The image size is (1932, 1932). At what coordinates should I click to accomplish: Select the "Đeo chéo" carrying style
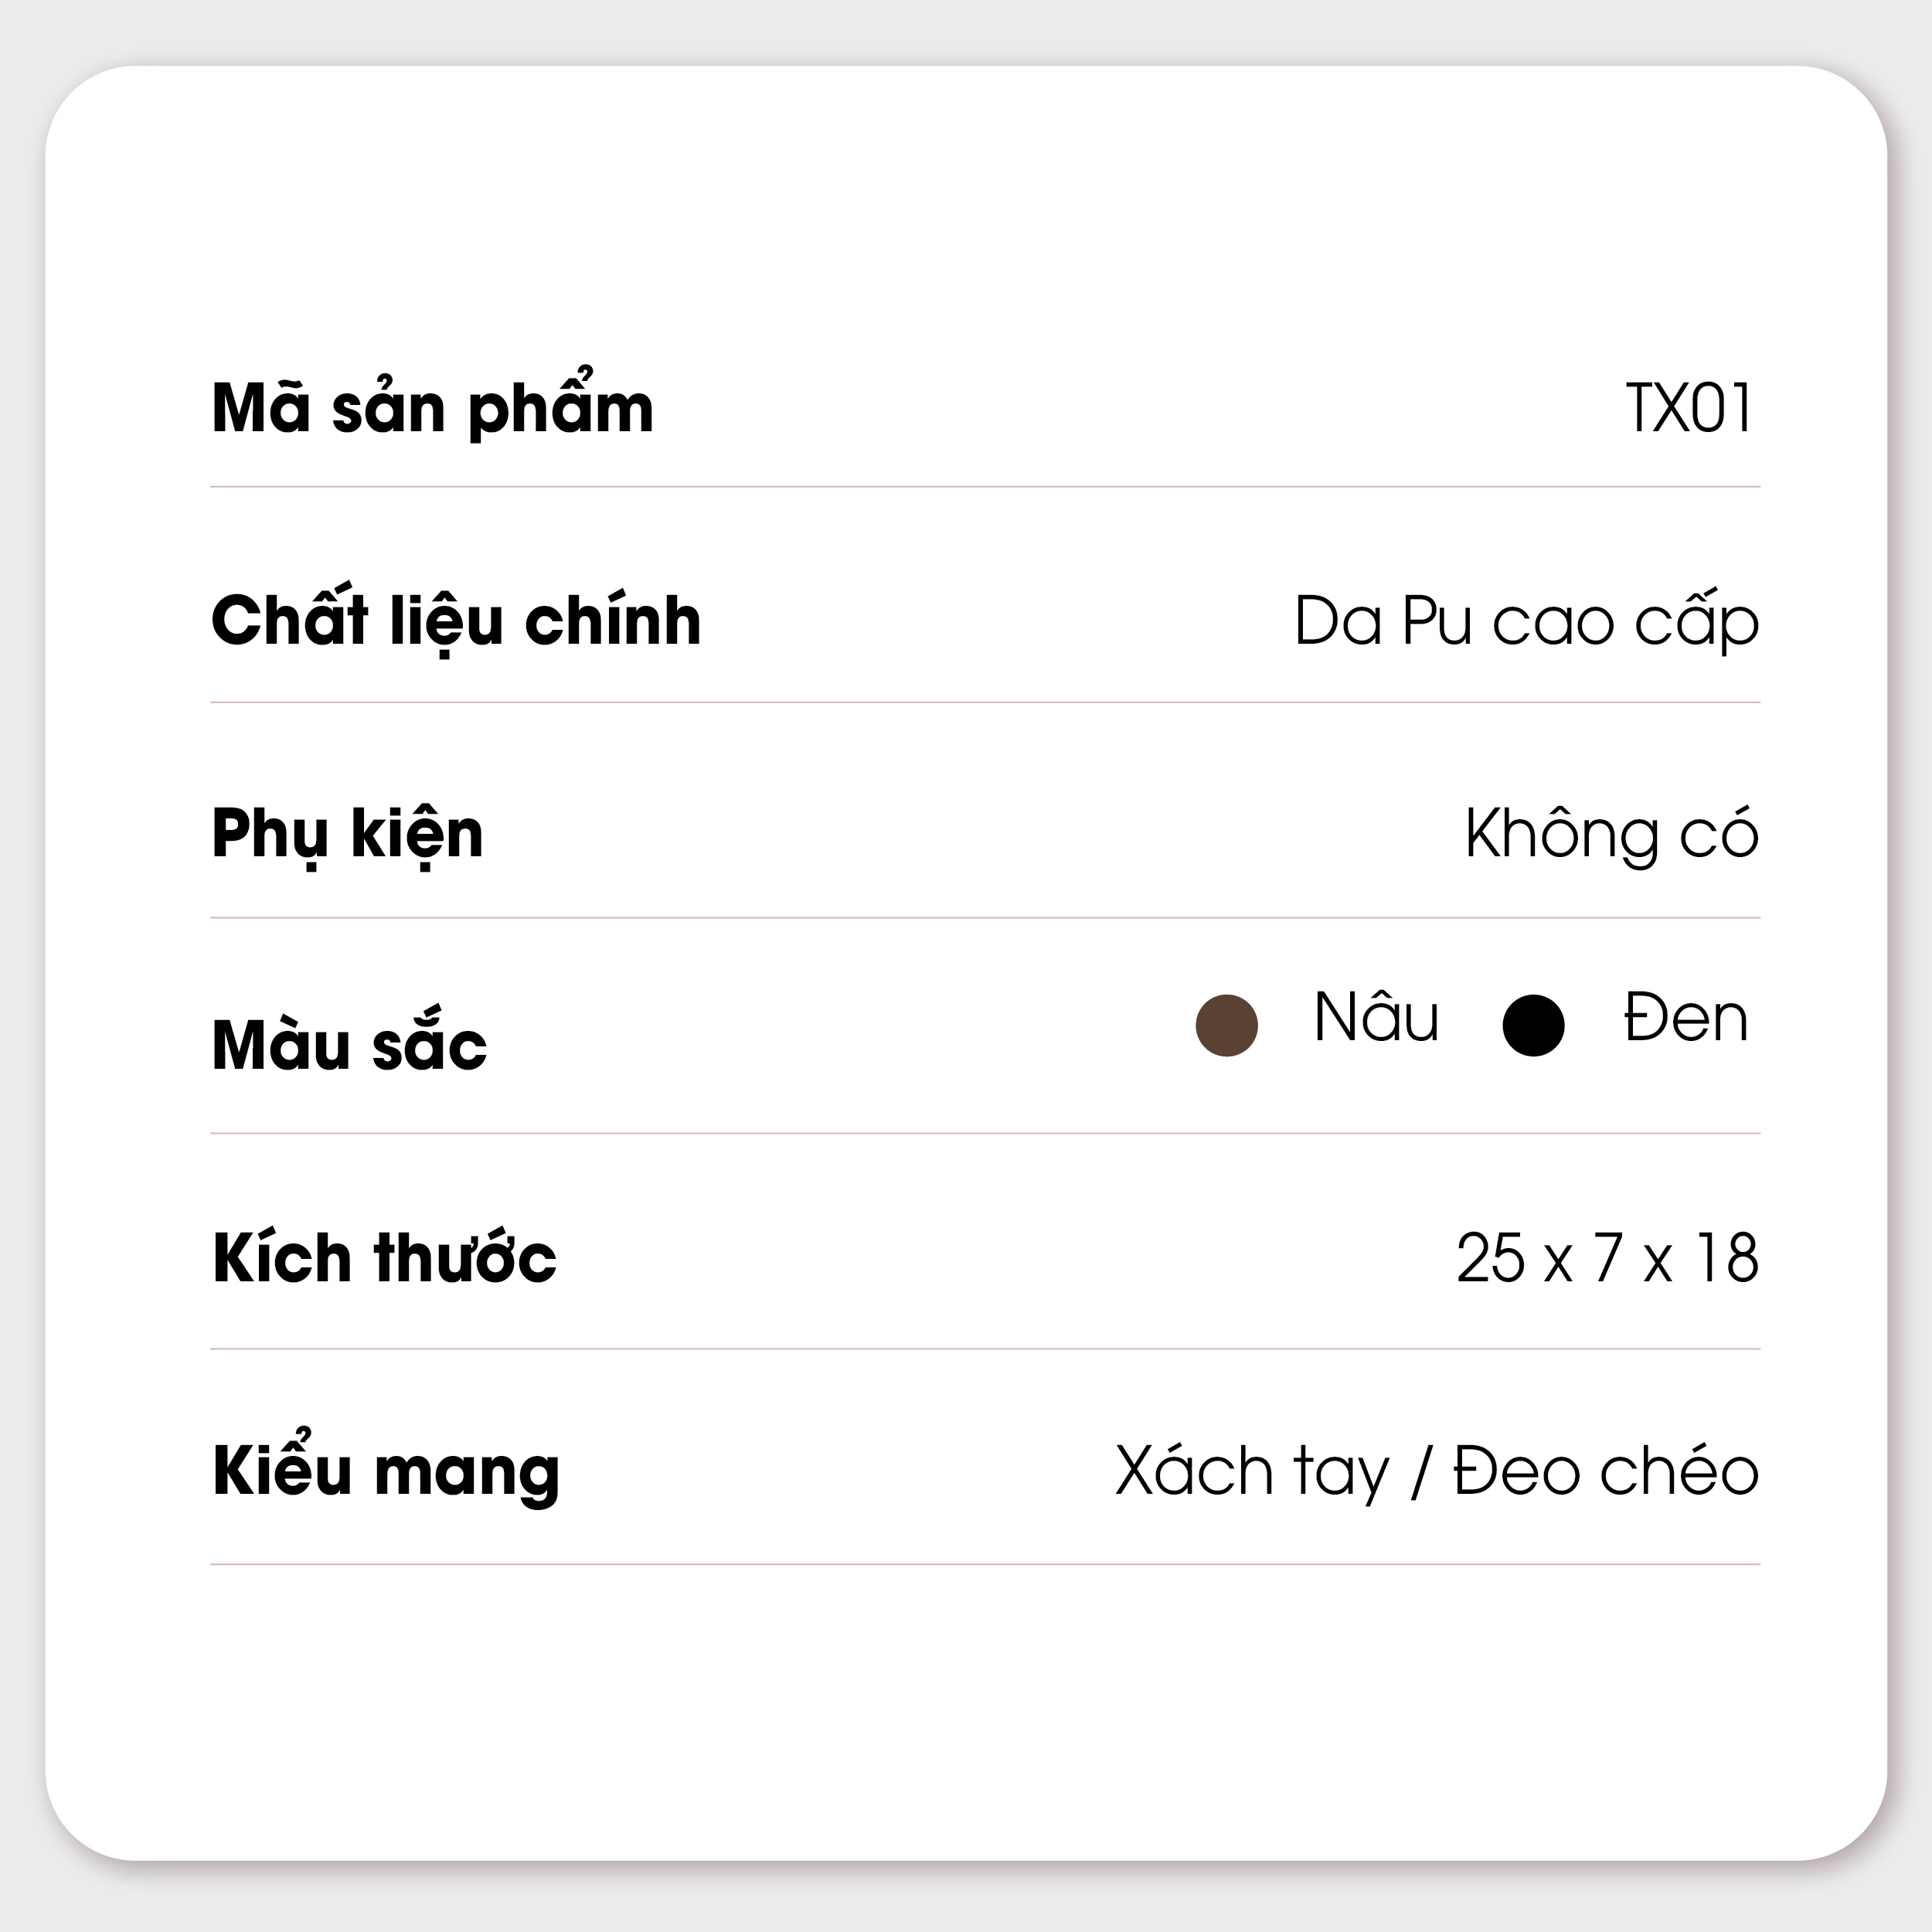tap(1606, 1471)
